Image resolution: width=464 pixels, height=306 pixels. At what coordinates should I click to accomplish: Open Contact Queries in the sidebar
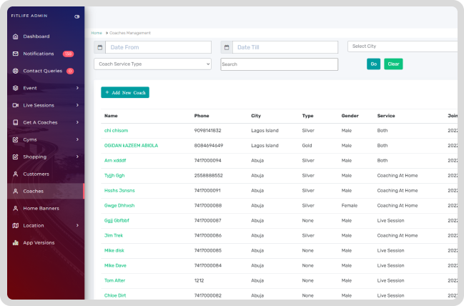click(43, 71)
